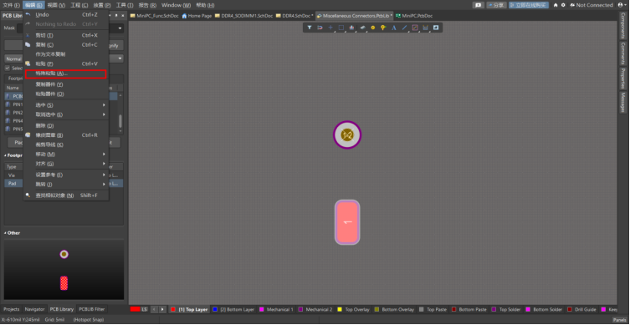Screen dimensions: 630x325
Task: Click the eraser clear-filter icon in toolbar
Action: pos(362,28)
